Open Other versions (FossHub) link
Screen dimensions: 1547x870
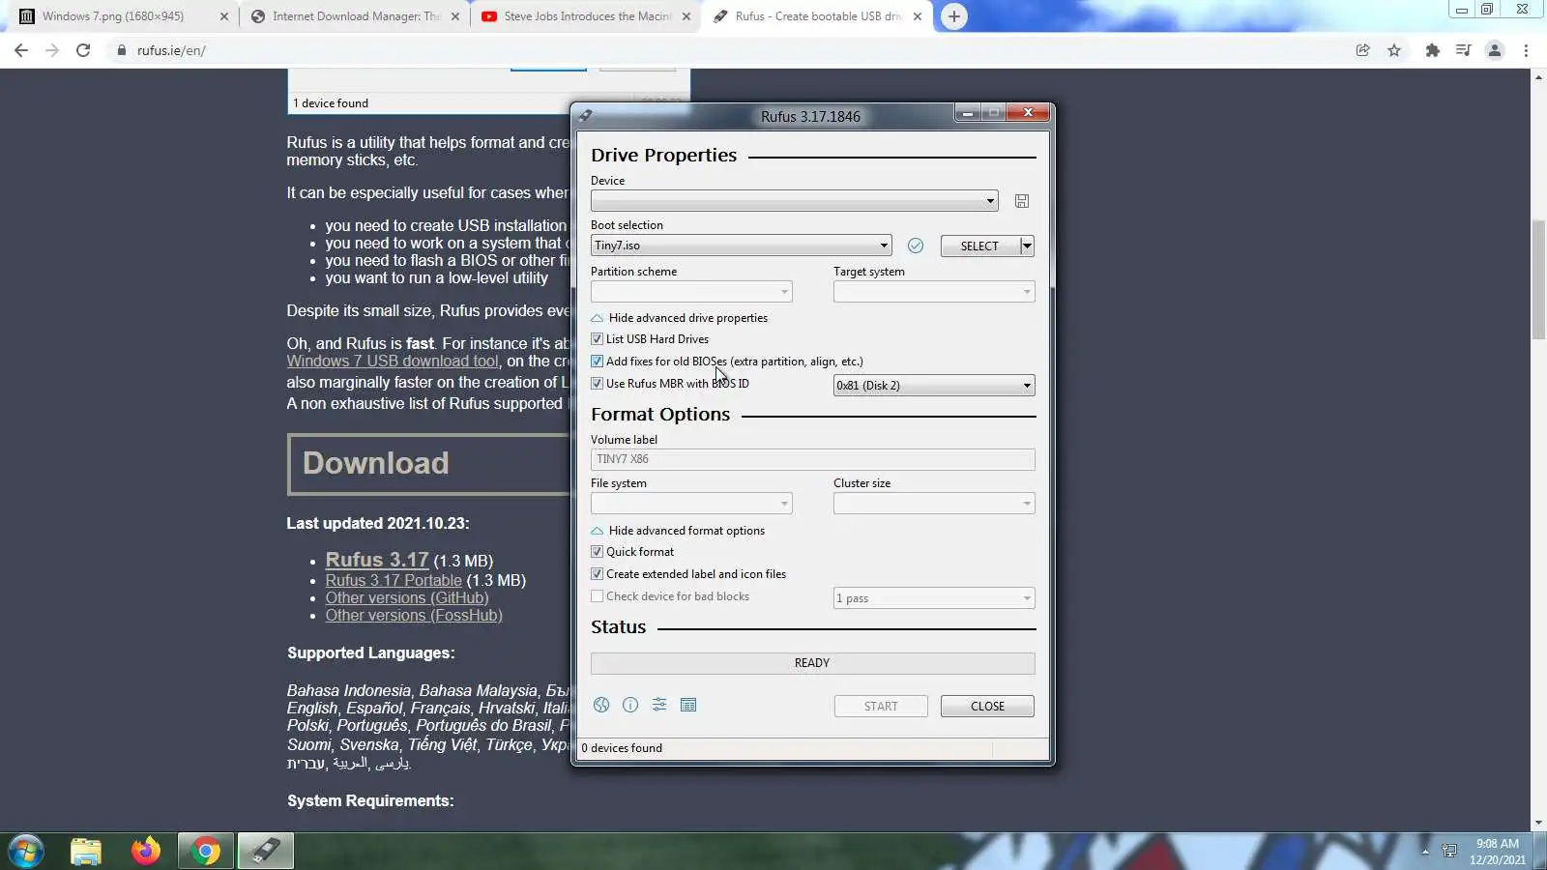click(414, 615)
